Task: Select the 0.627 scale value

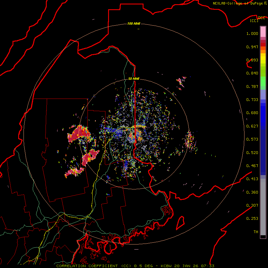Action: pos(252,126)
